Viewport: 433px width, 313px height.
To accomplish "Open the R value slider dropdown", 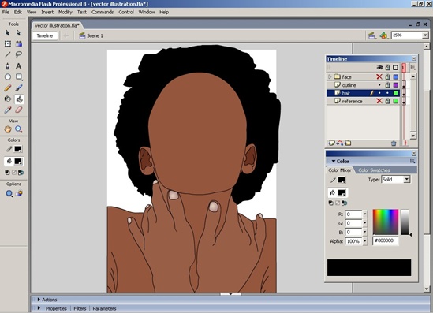I will (365, 214).
